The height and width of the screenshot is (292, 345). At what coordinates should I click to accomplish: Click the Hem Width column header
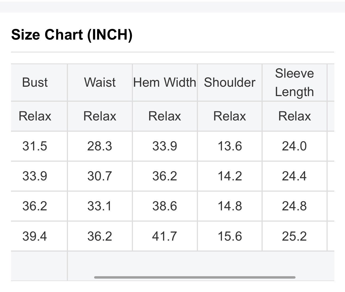point(165,82)
